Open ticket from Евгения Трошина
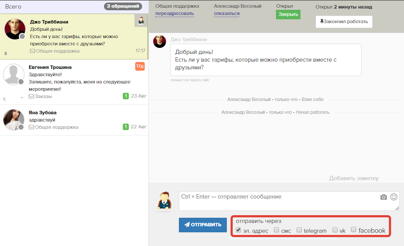The image size is (404, 246). click(74, 82)
